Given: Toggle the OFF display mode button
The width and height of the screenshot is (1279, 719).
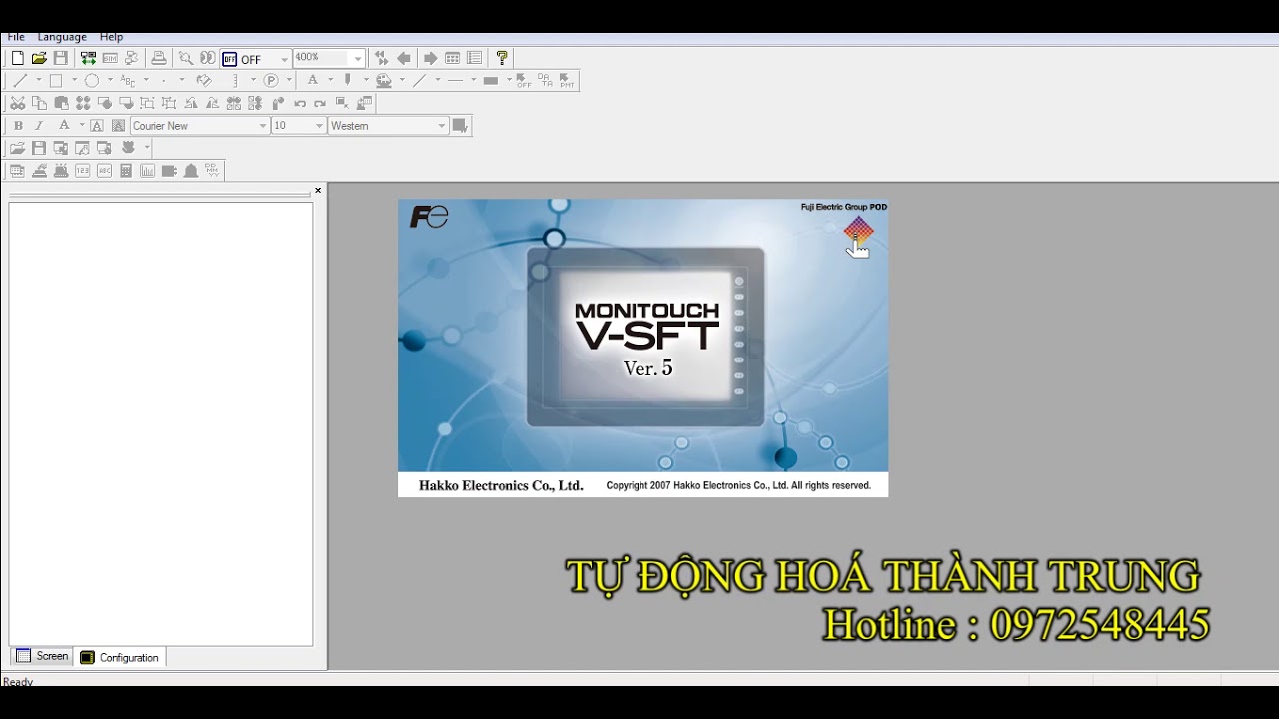Looking at the screenshot, I should [x=523, y=80].
